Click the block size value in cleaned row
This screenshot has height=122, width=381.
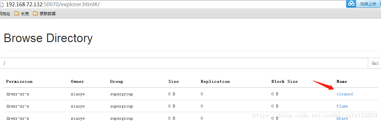click(275, 94)
